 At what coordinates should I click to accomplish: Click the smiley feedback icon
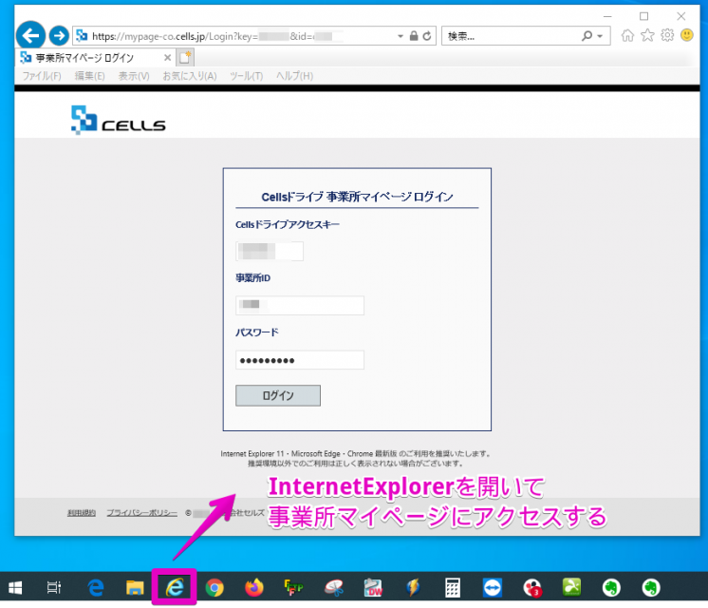tap(687, 35)
